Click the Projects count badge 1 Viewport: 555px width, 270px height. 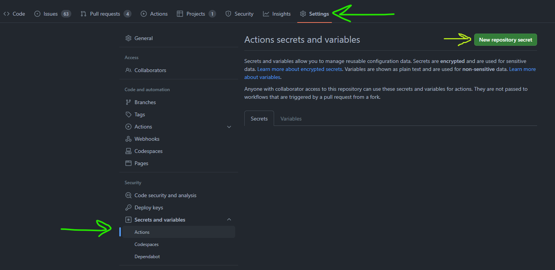pos(212,14)
